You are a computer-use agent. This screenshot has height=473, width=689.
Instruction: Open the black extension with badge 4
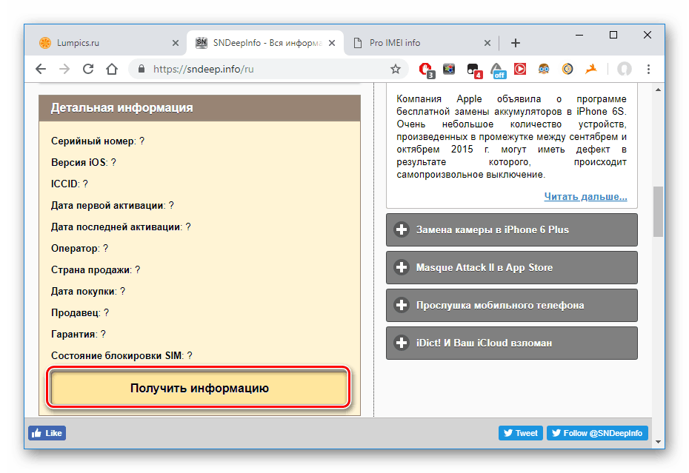(474, 70)
